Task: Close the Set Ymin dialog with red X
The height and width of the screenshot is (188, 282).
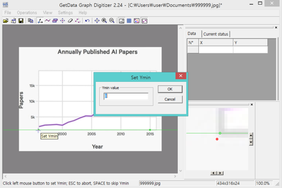Action: 181,76
